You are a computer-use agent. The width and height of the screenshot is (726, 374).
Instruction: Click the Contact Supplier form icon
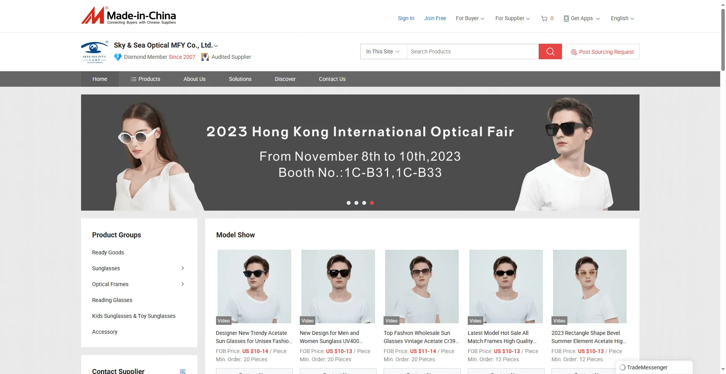coord(183,371)
